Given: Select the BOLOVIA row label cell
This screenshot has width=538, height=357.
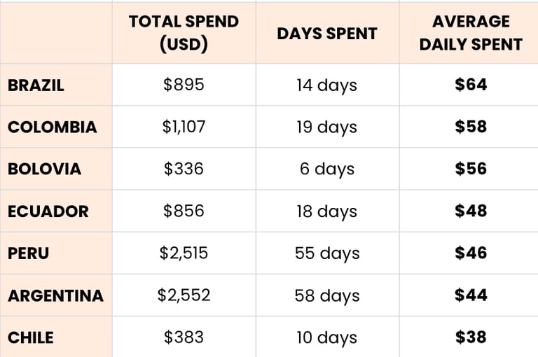Looking at the screenshot, I should coord(56,169).
